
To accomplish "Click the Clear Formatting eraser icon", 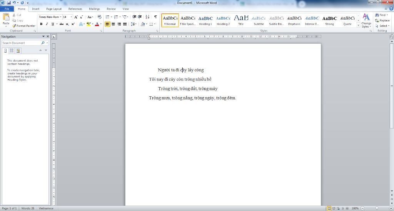I will click(100, 17).
